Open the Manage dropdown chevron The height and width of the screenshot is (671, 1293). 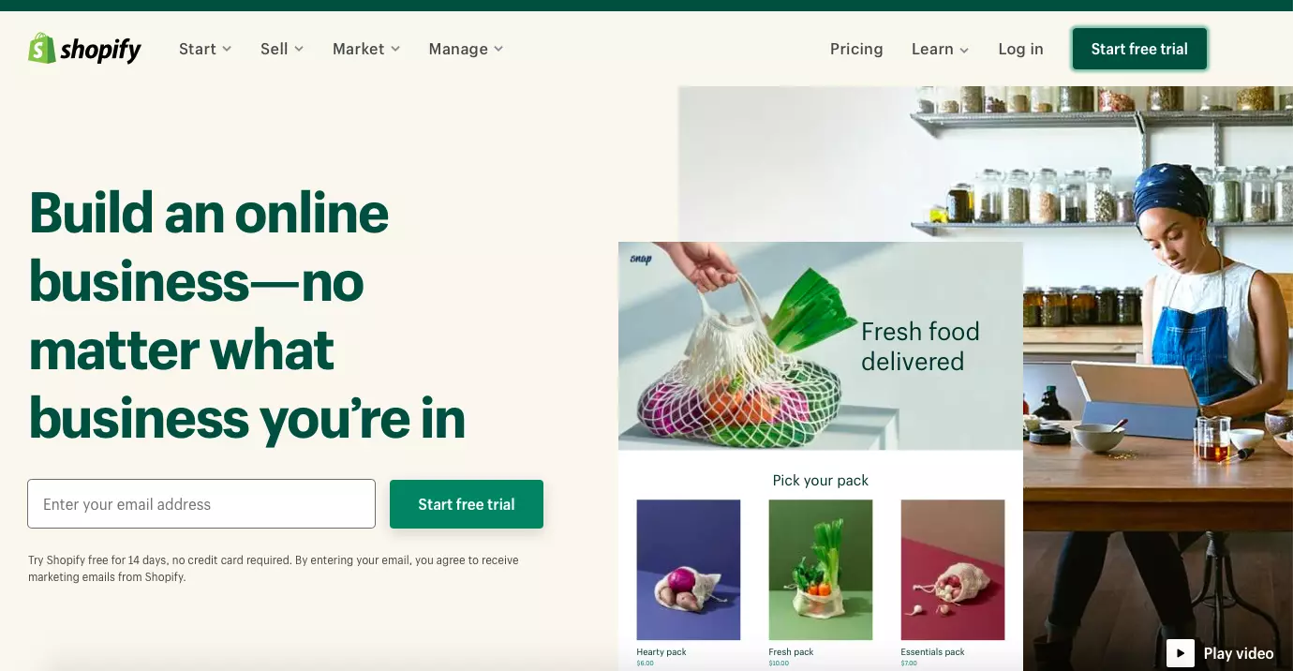[498, 49]
